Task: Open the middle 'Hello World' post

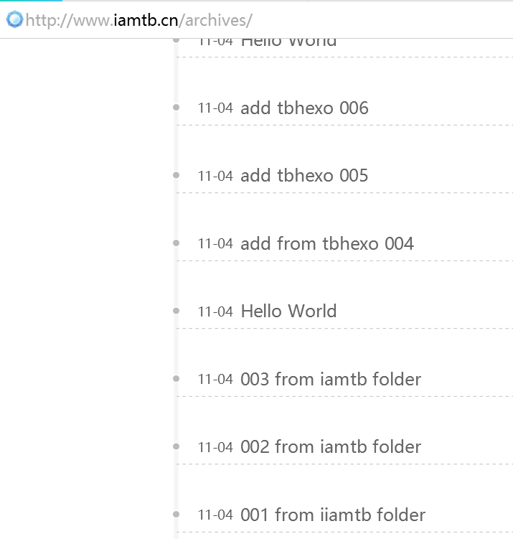Action: [288, 311]
